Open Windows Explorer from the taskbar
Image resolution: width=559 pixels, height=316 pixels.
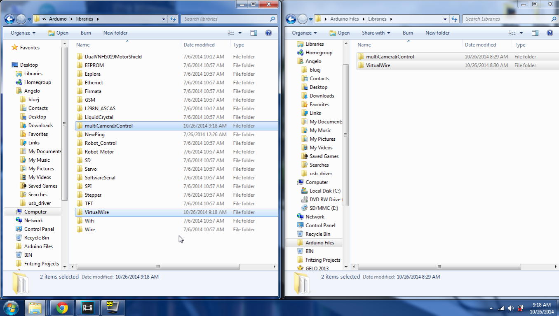coord(35,307)
